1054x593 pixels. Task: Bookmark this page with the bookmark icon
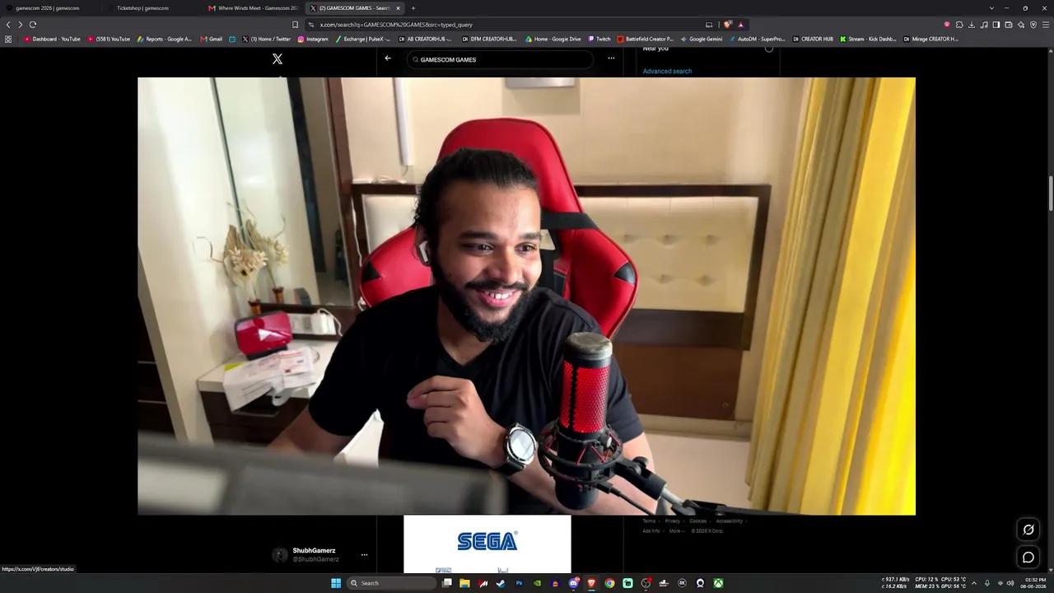tap(296, 25)
